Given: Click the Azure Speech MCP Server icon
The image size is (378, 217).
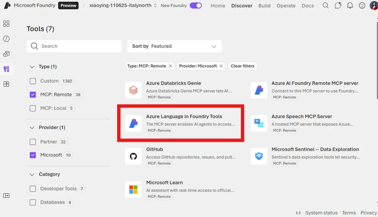Looking at the screenshot, I should tap(259, 123).
